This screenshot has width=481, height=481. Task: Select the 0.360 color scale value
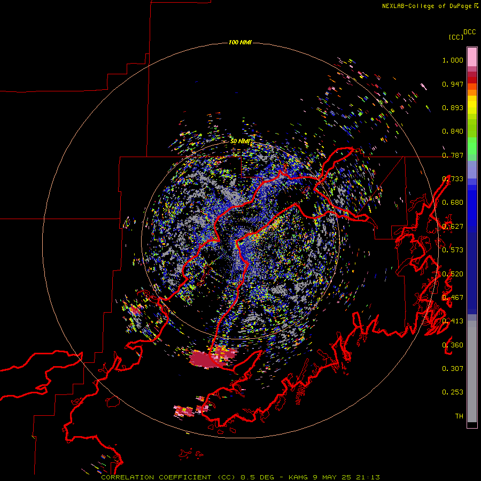tap(453, 345)
